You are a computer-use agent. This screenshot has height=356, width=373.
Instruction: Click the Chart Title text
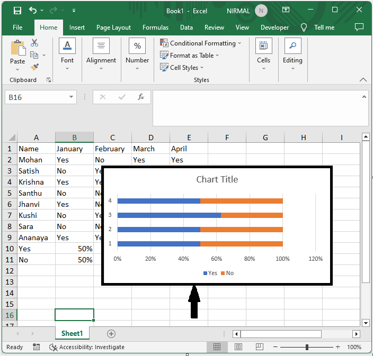click(x=217, y=179)
